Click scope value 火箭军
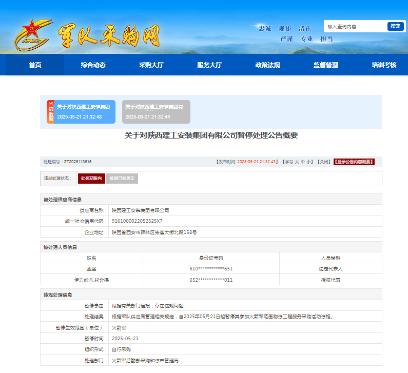The image size is (408, 373). click(x=119, y=328)
